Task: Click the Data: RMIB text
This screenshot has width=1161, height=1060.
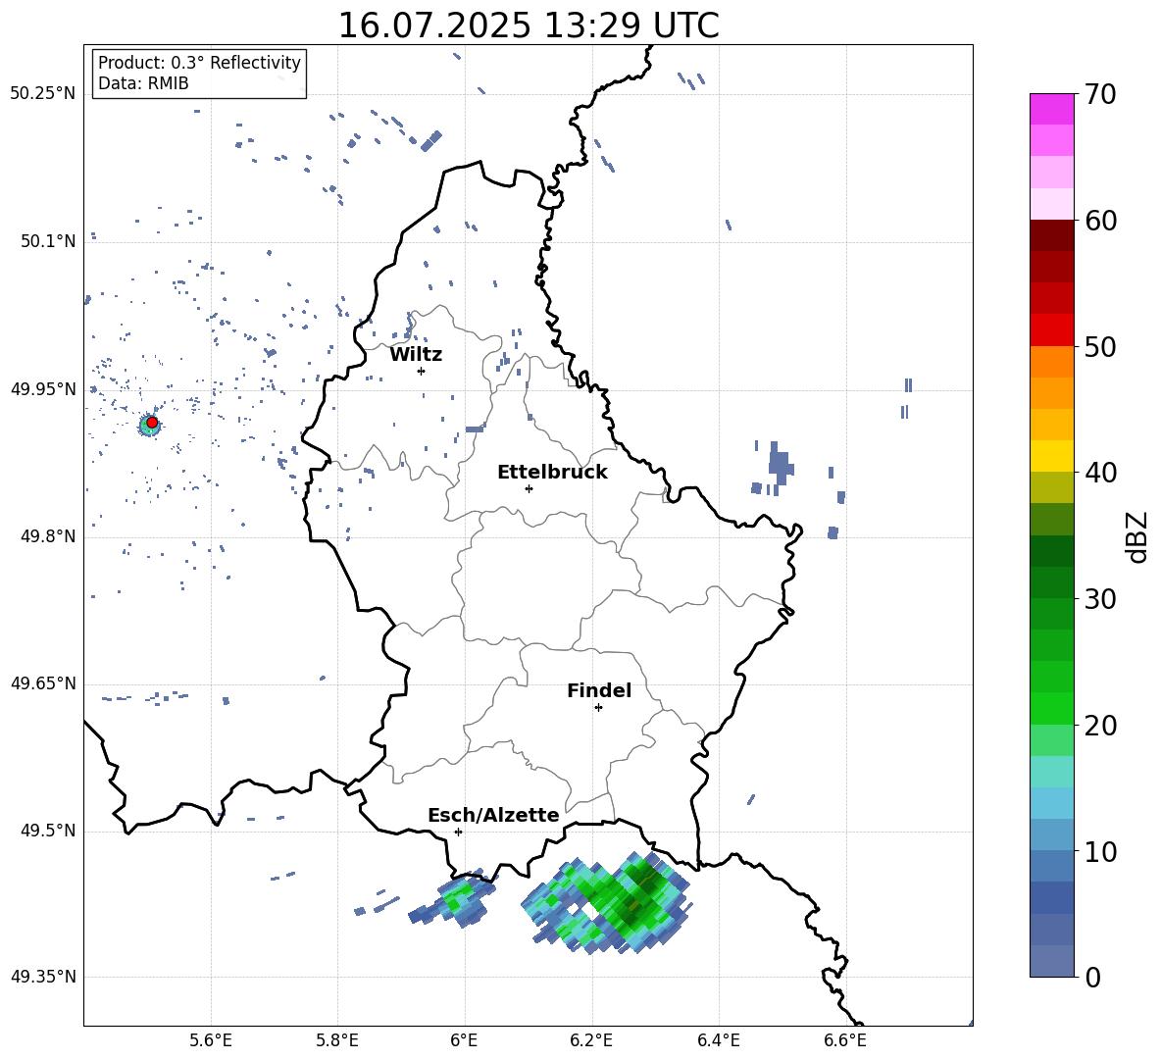Action: click(143, 83)
